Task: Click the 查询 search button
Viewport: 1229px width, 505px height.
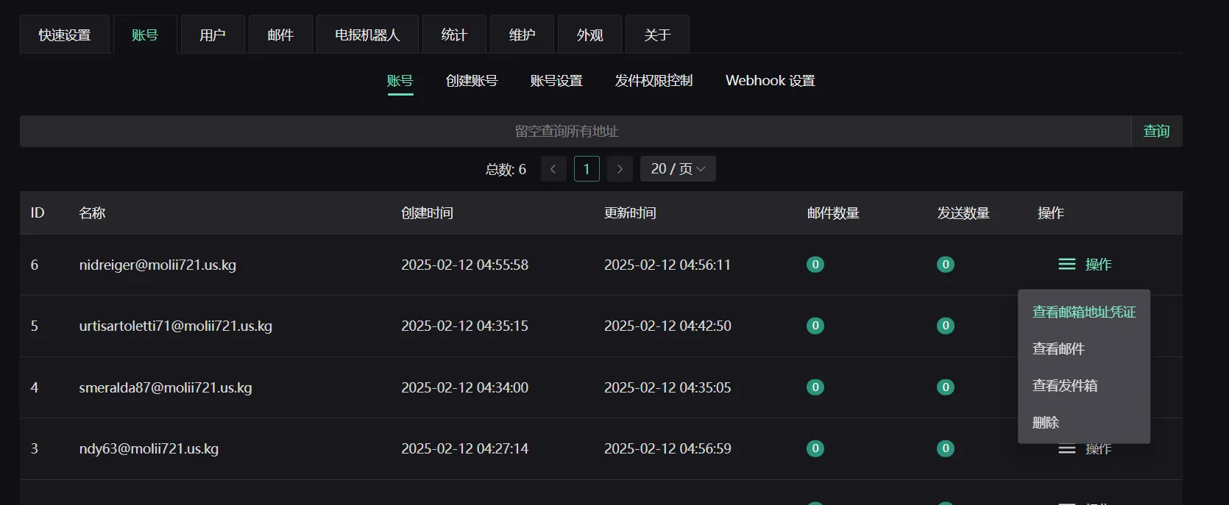Action: pos(1157,131)
